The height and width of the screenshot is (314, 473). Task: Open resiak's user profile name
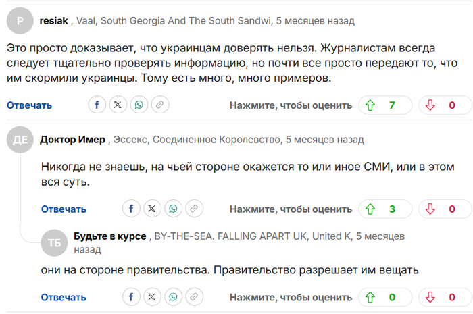53,21
